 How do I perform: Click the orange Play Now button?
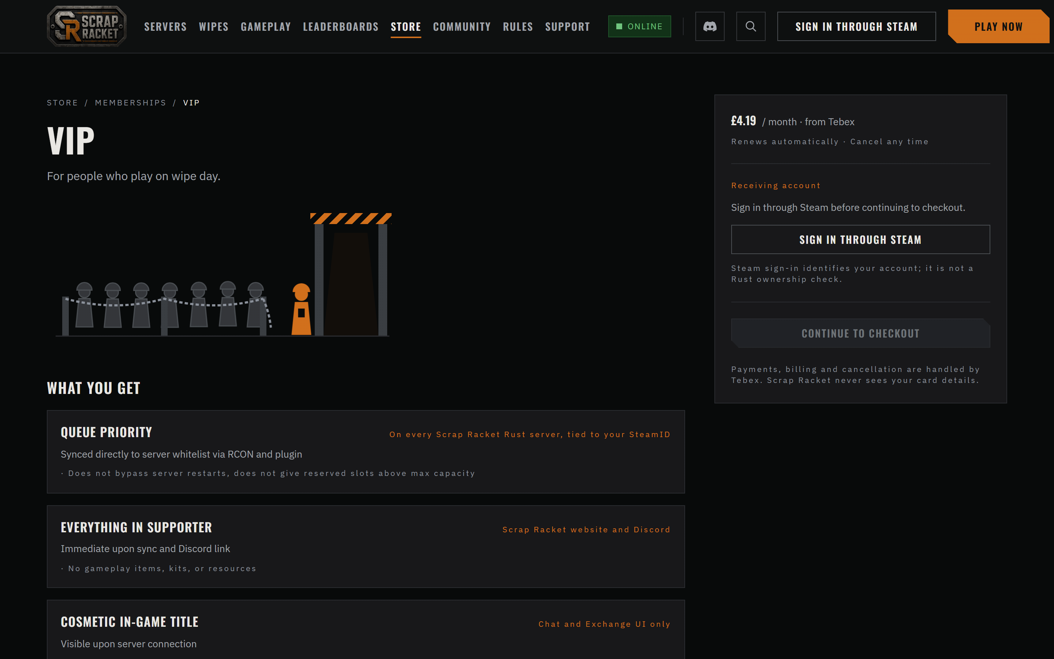tap(998, 27)
